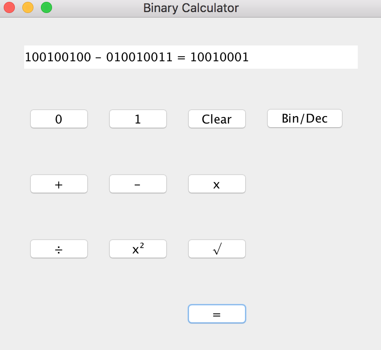
Task: Click the 0 digit button
Action: (x=59, y=119)
